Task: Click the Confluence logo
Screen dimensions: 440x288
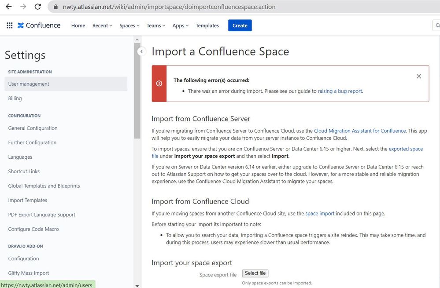Action: pyautogui.click(x=39, y=26)
